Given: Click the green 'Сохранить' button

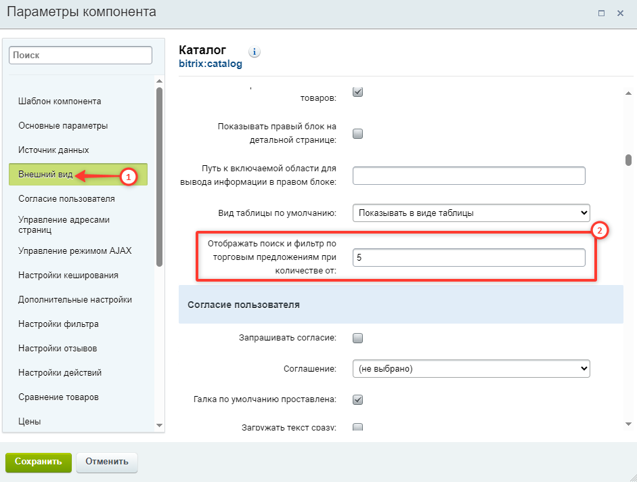Looking at the screenshot, I should pyautogui.click(x=39, y=462).
